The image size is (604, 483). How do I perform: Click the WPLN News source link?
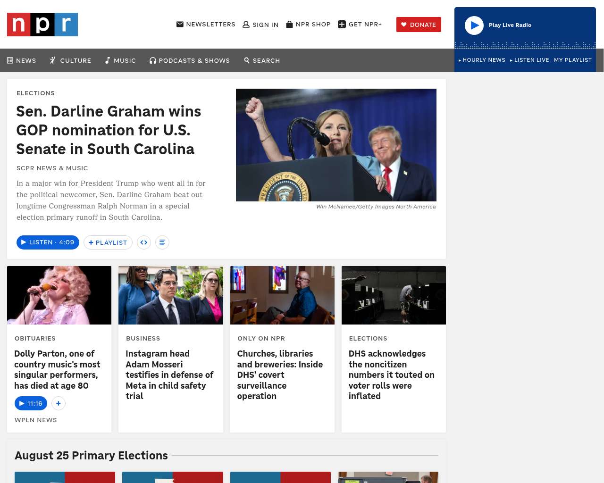[35, 420]
